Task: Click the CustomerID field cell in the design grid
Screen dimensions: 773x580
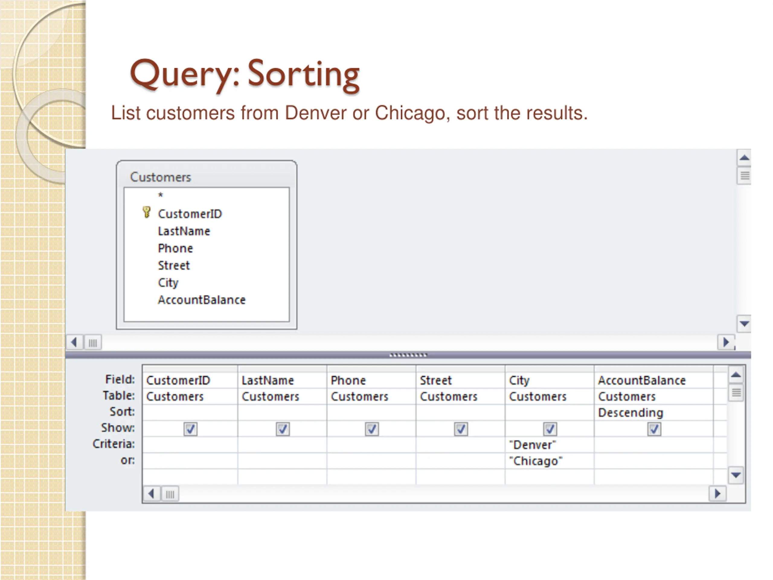Action: click(190, 380)
